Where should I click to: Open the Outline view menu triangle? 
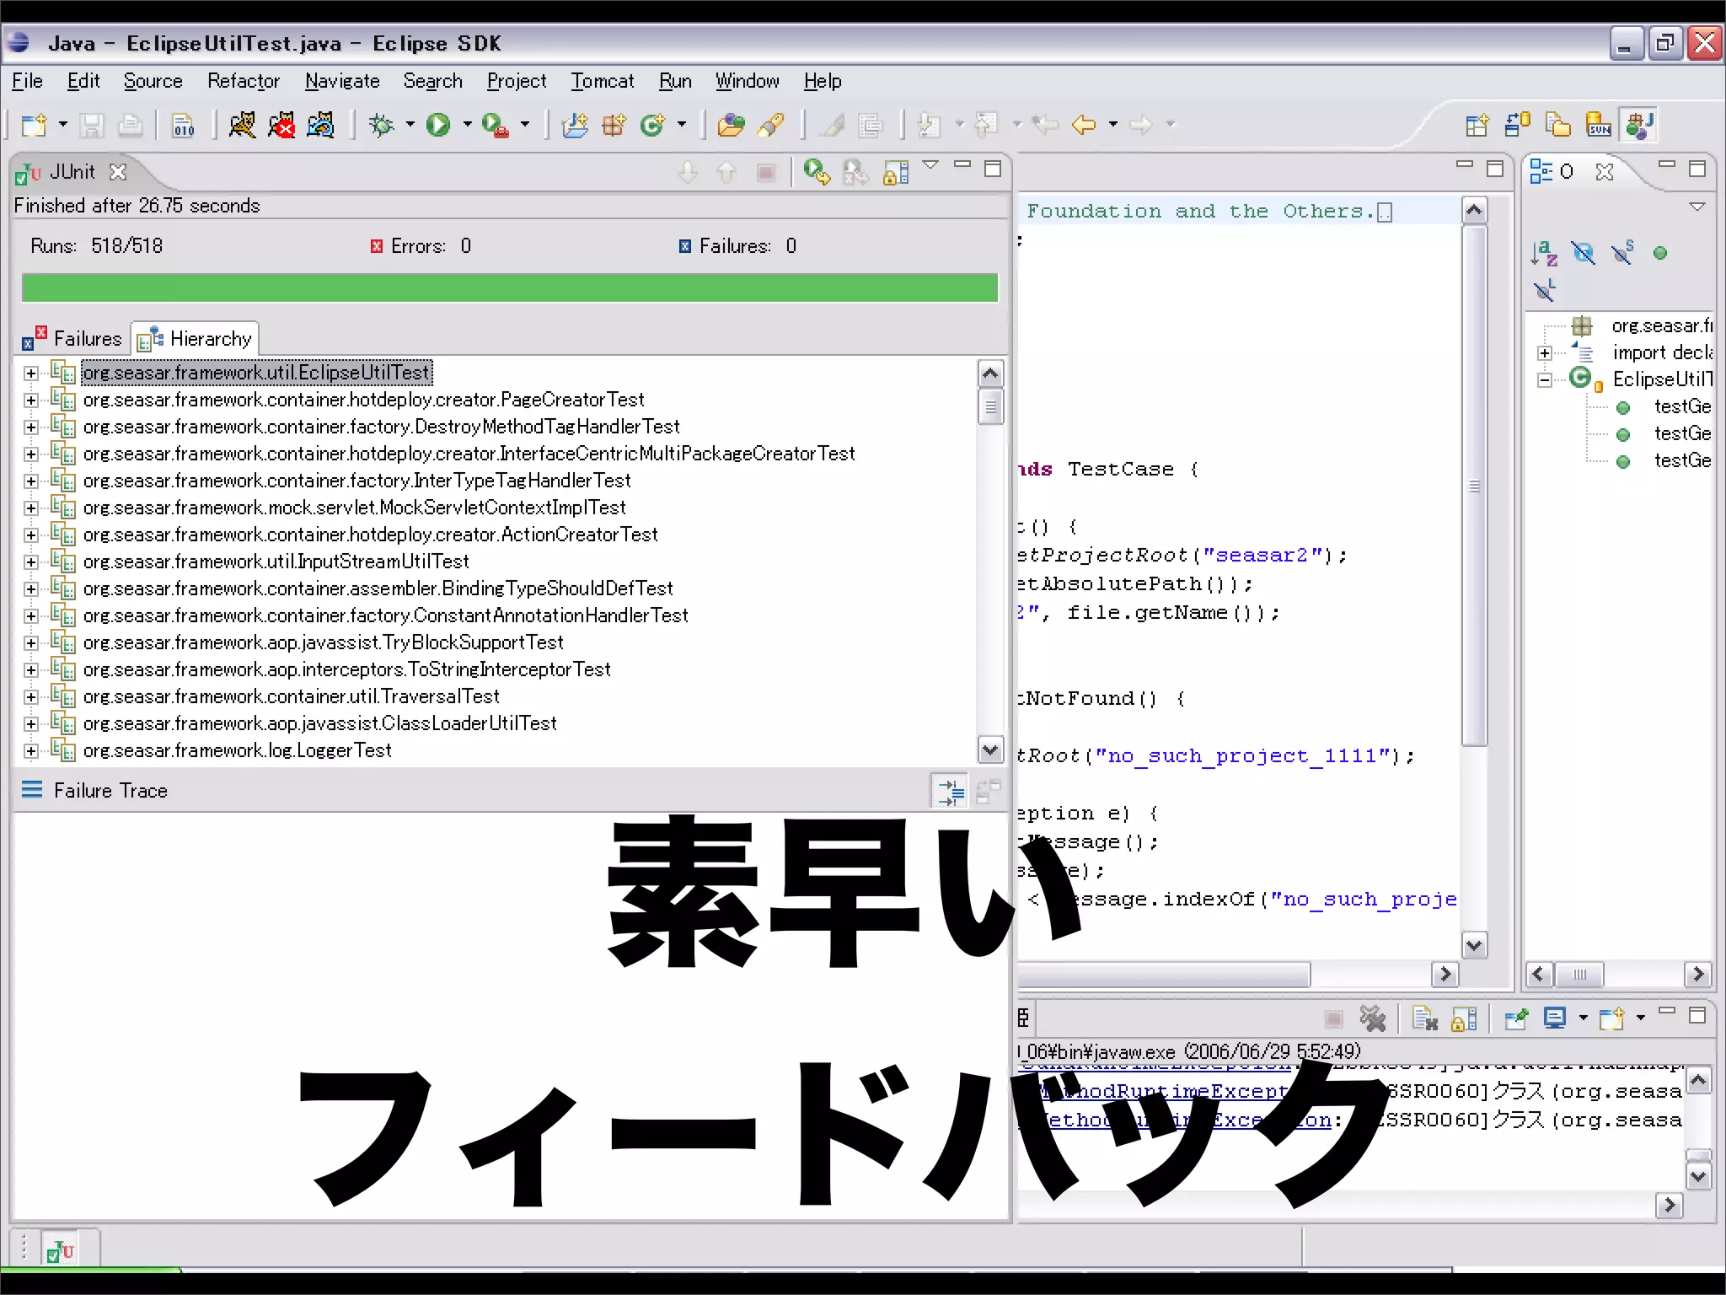pos(1697,207)
